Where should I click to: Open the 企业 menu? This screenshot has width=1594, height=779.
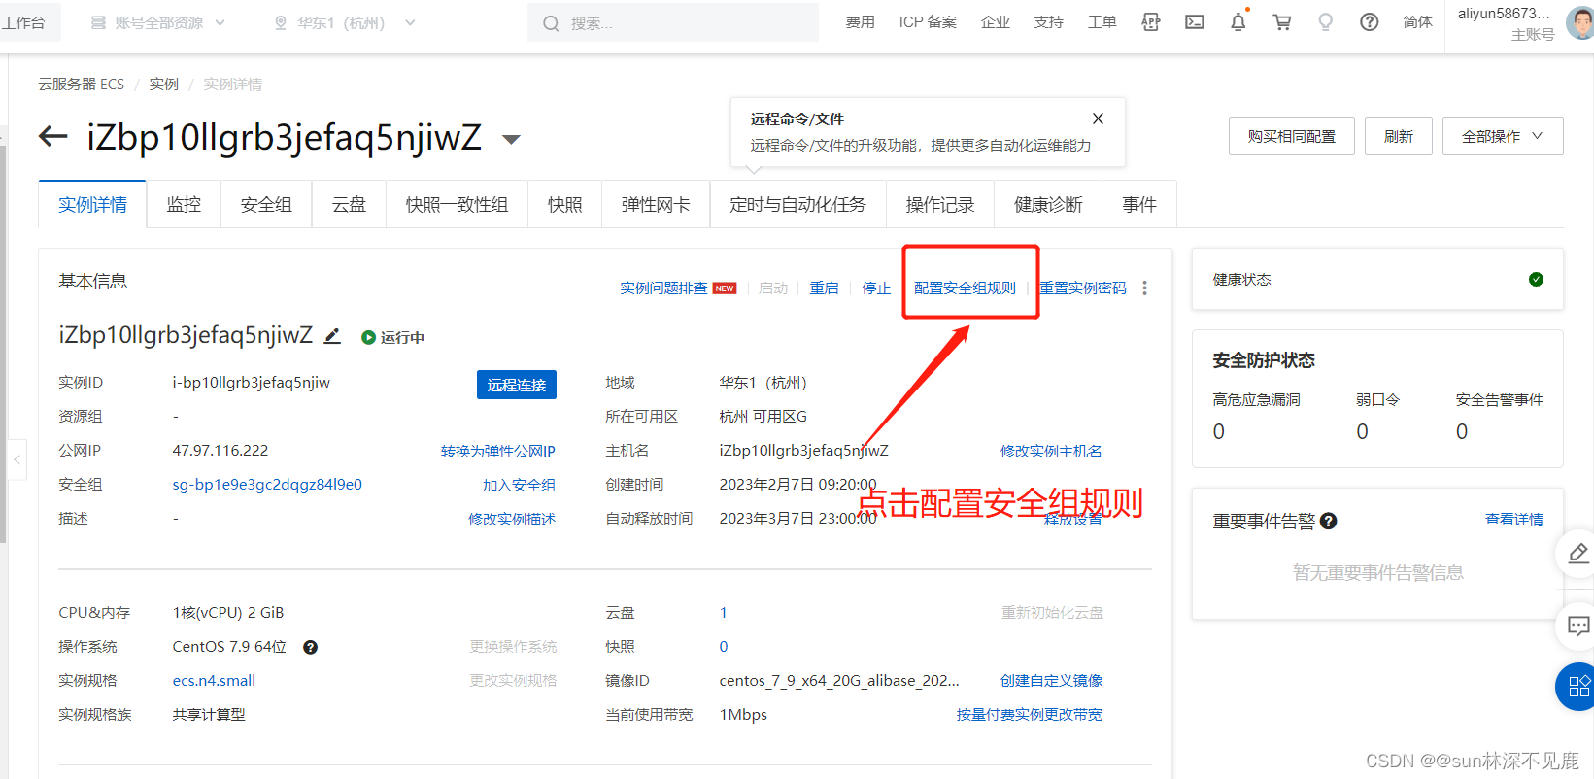coord(996,22)
